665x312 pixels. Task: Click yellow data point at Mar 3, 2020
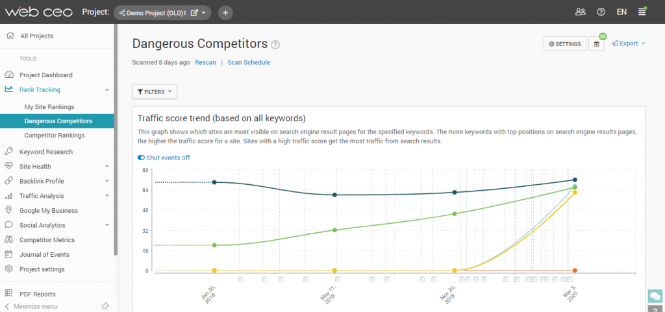tap(575, 192)
